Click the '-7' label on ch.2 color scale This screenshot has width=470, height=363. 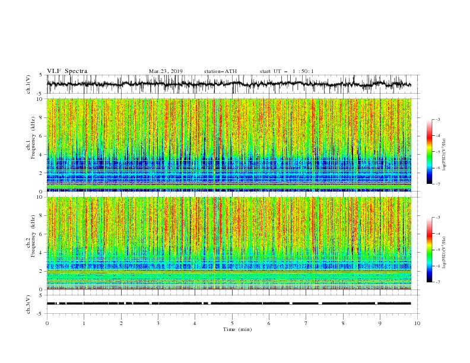(x=438, y=282)
